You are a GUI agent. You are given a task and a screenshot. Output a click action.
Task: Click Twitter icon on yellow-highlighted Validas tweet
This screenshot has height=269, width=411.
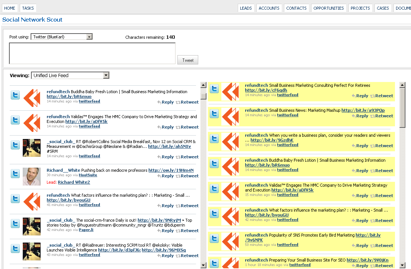pos(214,189)
